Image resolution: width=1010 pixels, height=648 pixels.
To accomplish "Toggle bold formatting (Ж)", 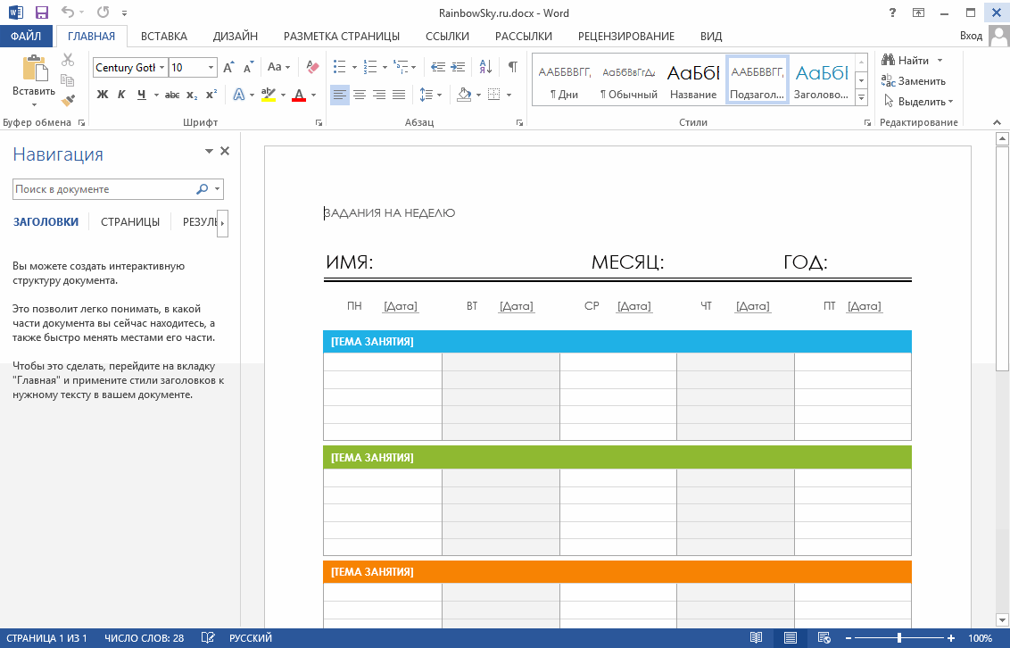I will [103, 95].
